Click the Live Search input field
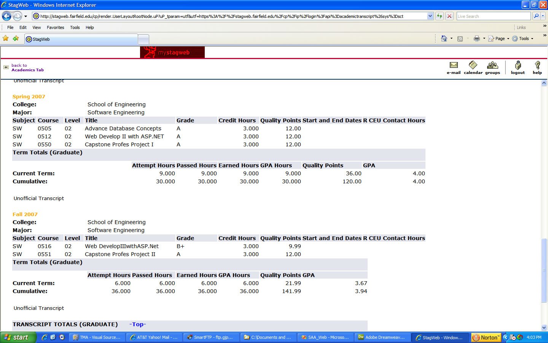 pos(493,16)
